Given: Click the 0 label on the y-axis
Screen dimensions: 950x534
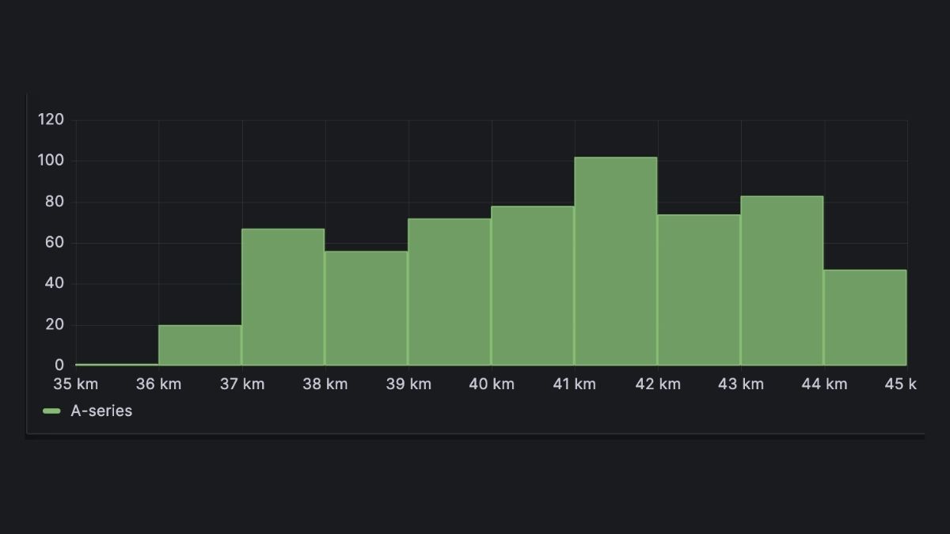Looking at the screenshot, I should coord(60,365).
